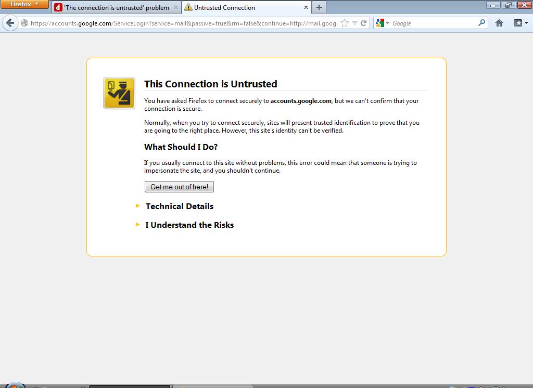Click the globe site identity icon
Image resolution: width=533 pixels, height=388 pixels.
click(x=24, y=23)
